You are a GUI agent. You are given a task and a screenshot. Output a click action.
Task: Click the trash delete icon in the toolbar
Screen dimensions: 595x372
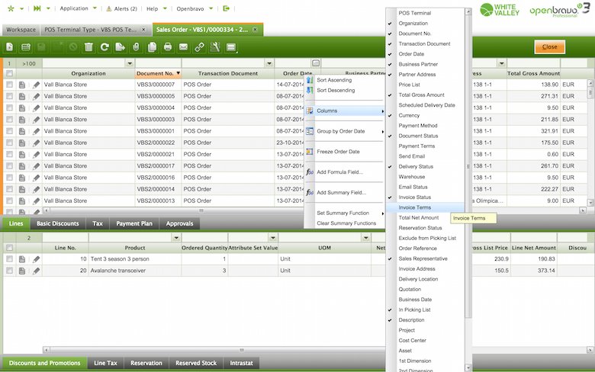point(88,47)
